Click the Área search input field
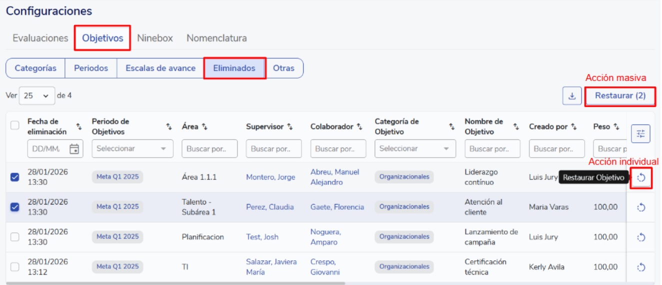Screen dimensions: 662x285 click(x=209, y=148)
